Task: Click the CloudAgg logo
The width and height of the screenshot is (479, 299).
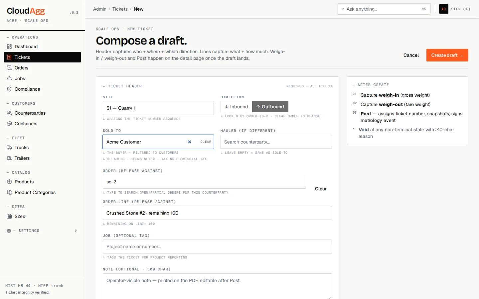Action: point(26,11)
